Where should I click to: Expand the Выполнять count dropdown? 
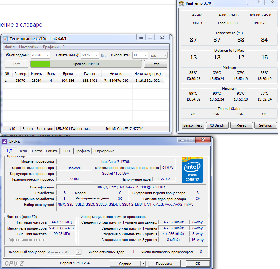pos(145,55)
